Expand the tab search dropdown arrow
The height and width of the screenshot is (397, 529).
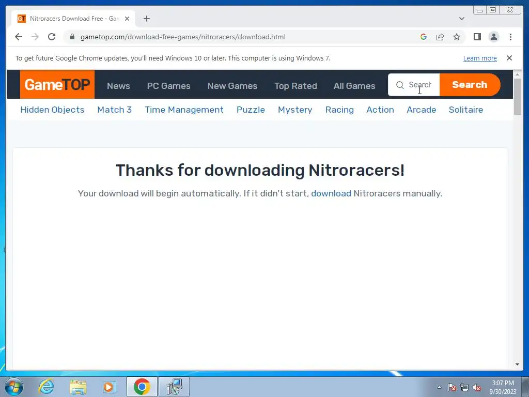[462, 19]
